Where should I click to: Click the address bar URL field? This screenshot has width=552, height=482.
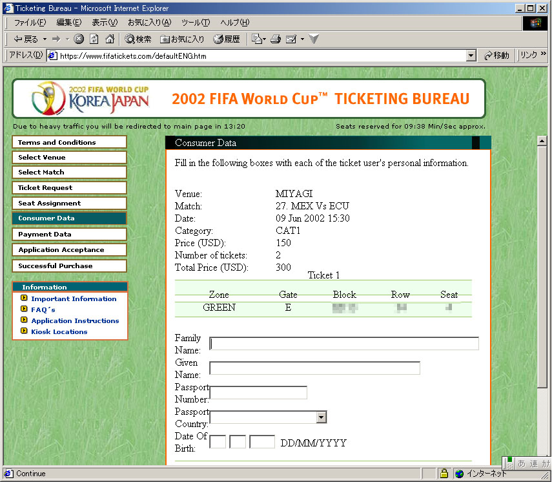(262, 56)
